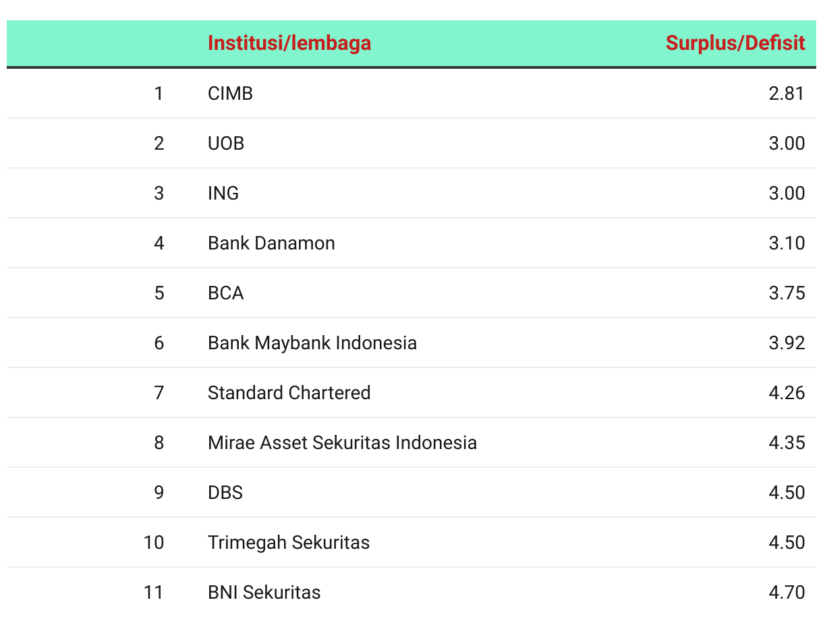Viewport: 823px width, 623px height.
Task: Select the CIMB institution name
Action: pyautogui.click(x=230, y=93)
